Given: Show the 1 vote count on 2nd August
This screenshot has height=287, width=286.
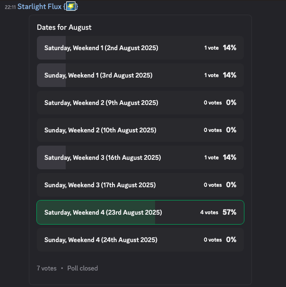Looking at the screenshot, I should [x=211, y=48].
